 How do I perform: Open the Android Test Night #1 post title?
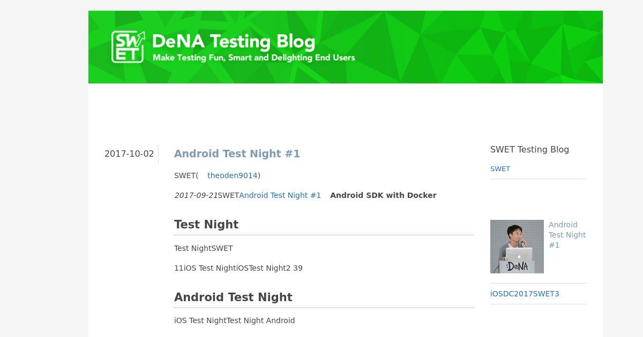click(x=237, y=154)
